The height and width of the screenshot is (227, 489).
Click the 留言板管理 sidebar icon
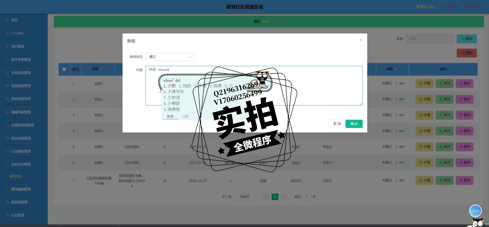7,202
